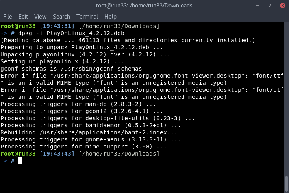Open the Edit menu
The image size is (289, 193).
click(23, 17)
